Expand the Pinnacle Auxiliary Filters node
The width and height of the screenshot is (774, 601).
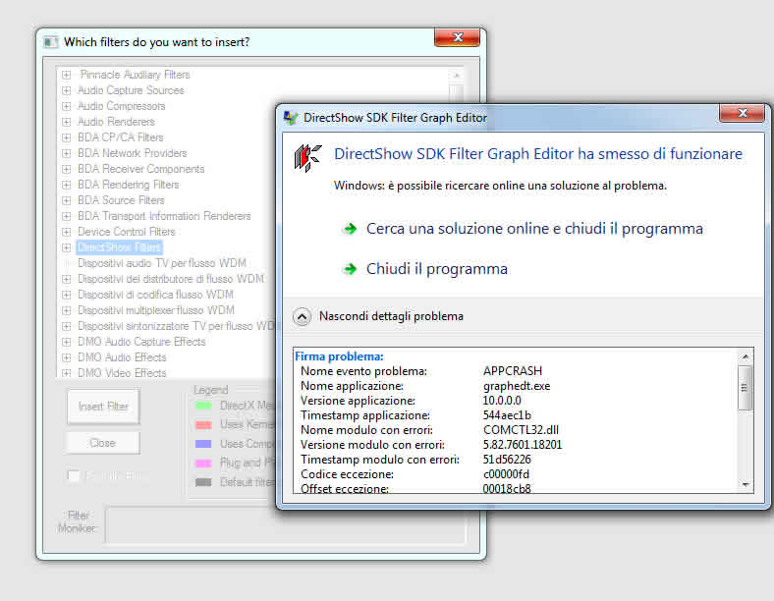click(x=67, y=75)
